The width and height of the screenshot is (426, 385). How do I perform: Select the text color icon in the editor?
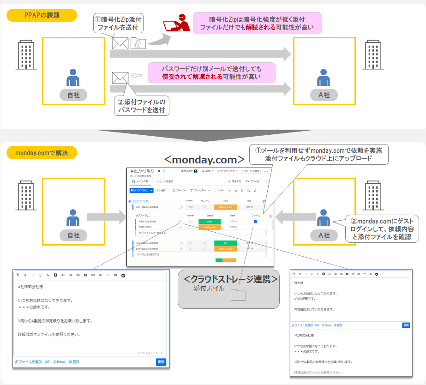pos(55,275)
